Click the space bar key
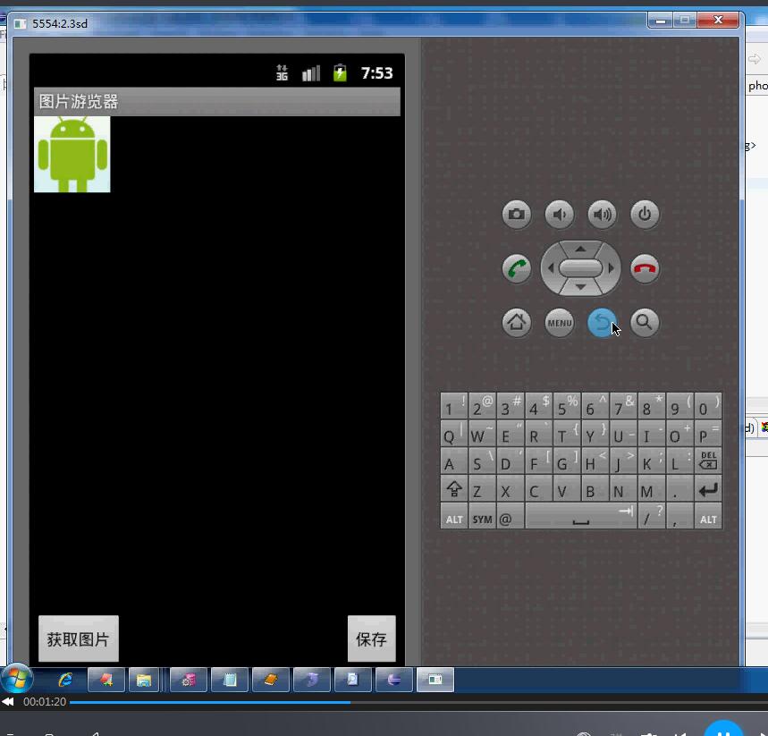Image resolution: width=768 pixels, height=736 pixels. click(581, 518)
